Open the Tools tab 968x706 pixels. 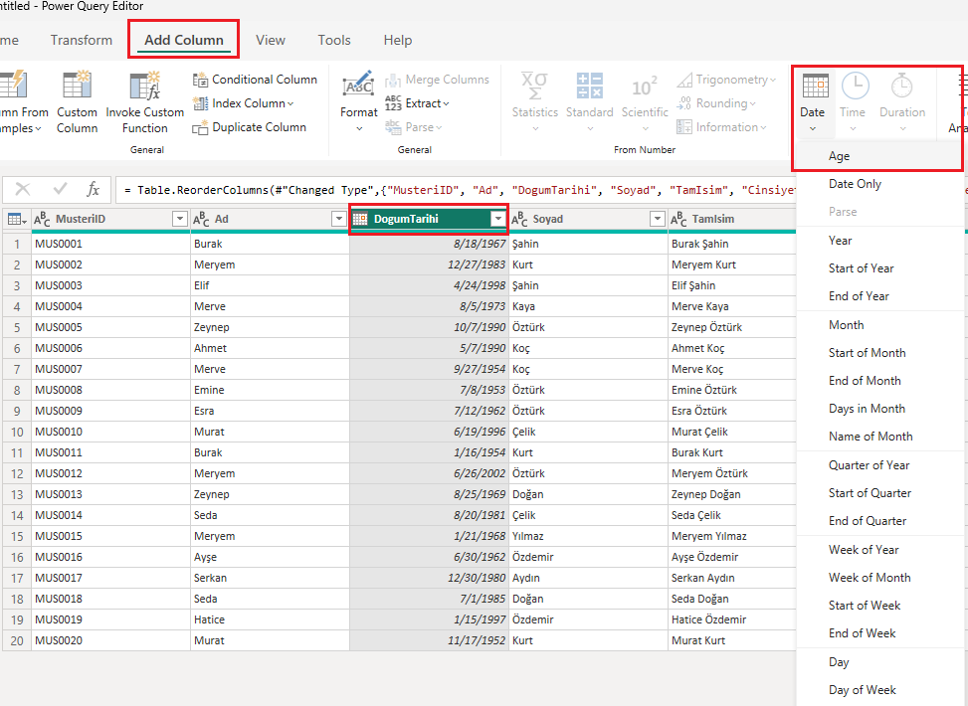[334, 40]
